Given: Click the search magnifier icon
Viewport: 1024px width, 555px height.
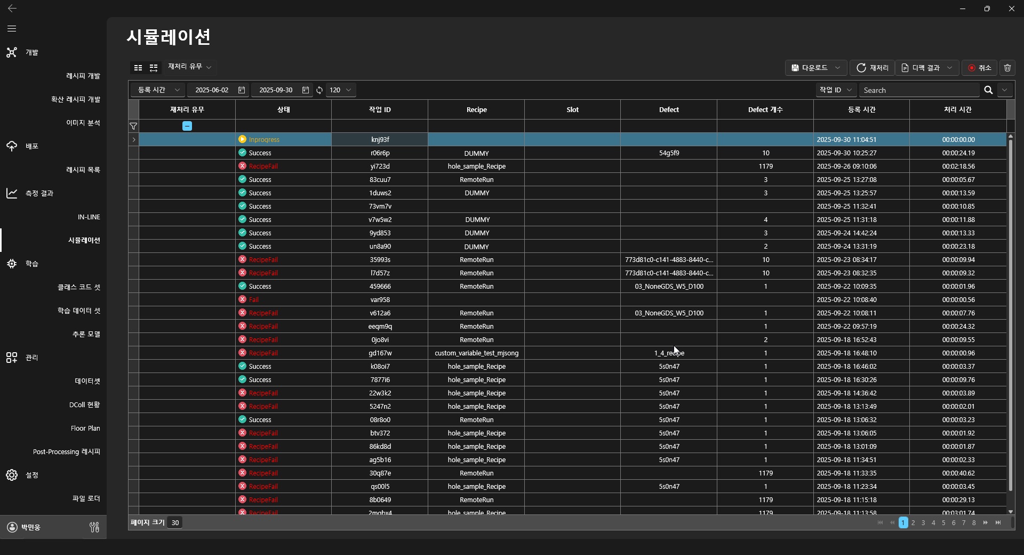Looking at the screenshot, I should 988,90.
